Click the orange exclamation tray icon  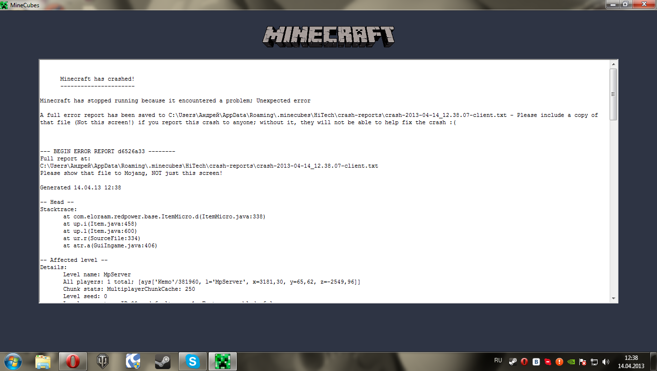559,361
